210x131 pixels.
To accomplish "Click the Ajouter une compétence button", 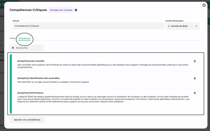I will tap(27, 120).
